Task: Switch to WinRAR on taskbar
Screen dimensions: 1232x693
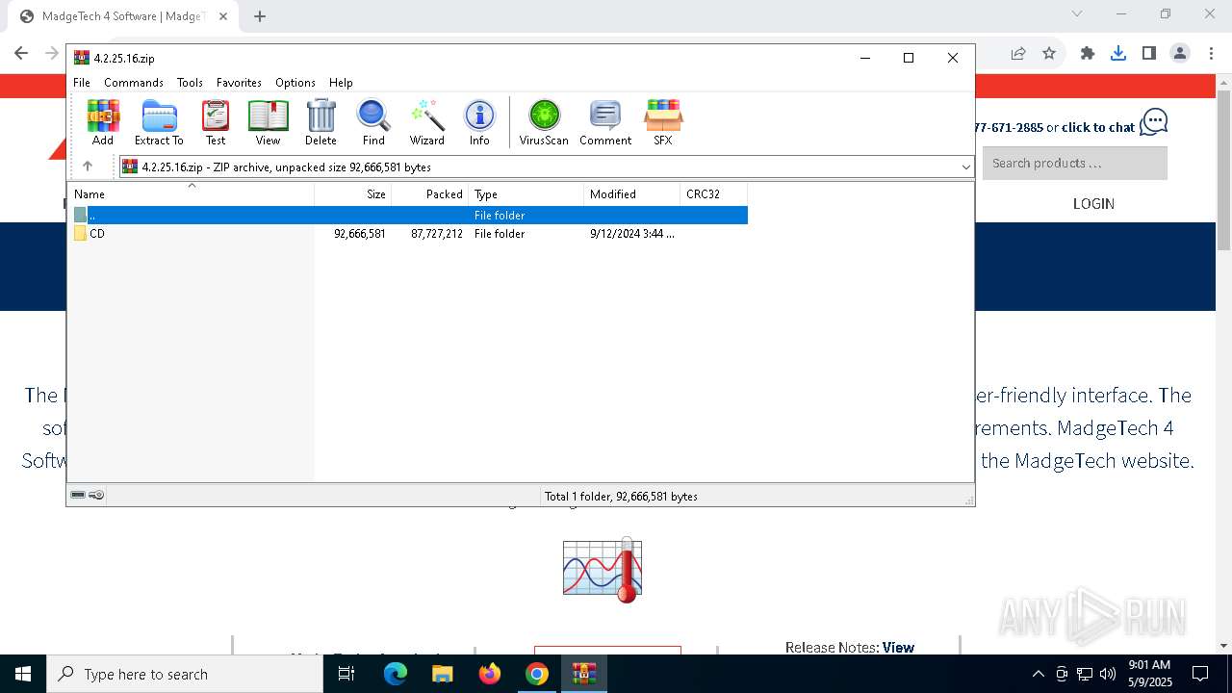Action: 584,674
